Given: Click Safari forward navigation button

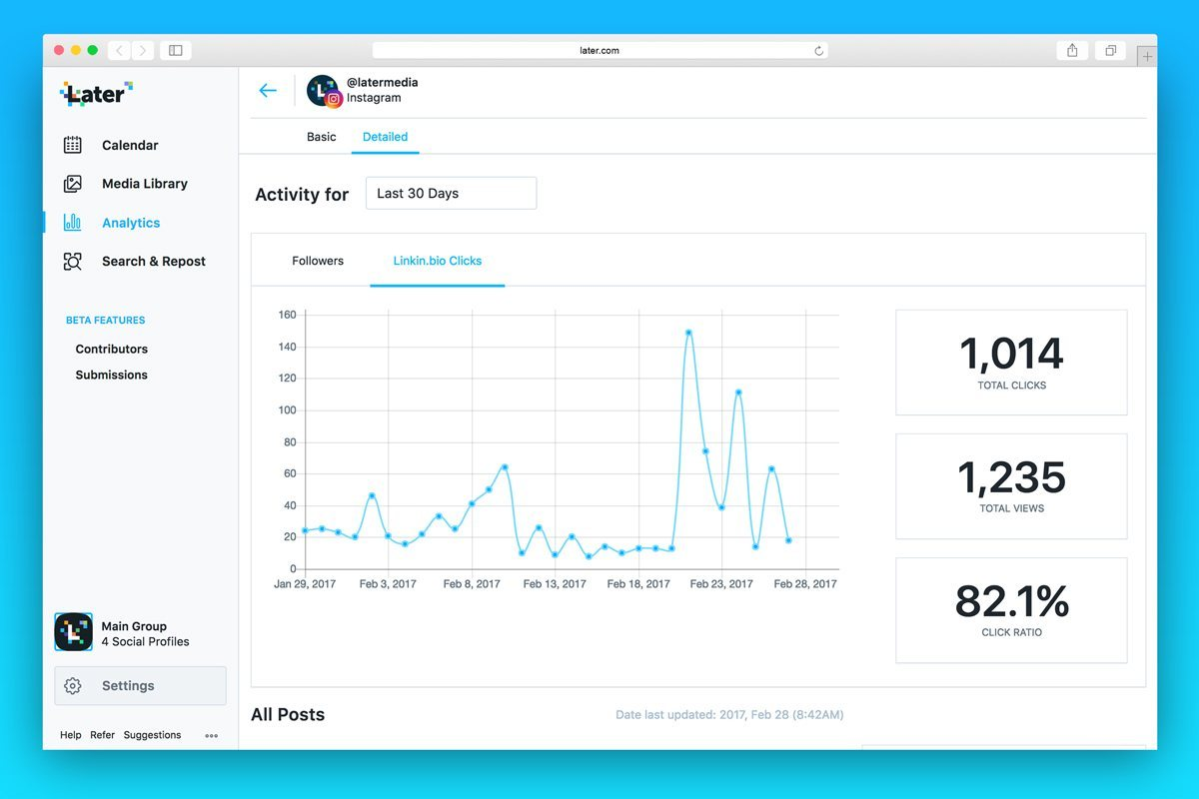Looking at the screenshot, I should (x=143, y=50).
